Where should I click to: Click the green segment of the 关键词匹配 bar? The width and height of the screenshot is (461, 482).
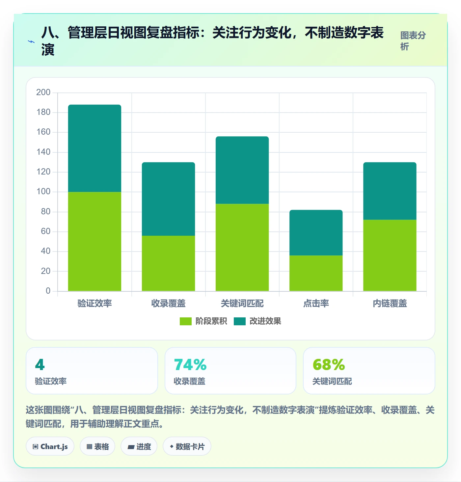coord(242,247)
